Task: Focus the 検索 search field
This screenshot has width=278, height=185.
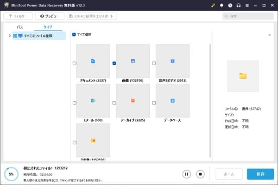Action: pos(248,16)
